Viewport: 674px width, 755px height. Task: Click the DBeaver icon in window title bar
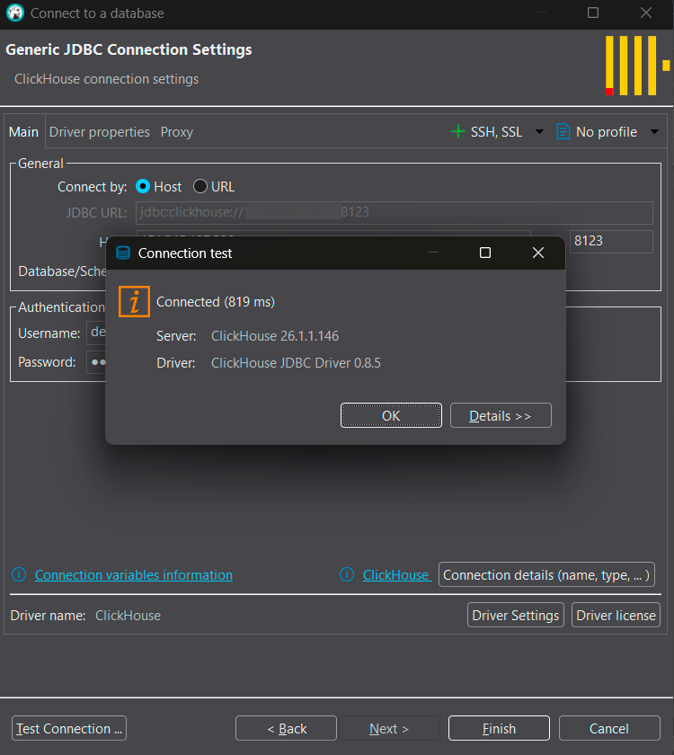(x=14, y=13)
